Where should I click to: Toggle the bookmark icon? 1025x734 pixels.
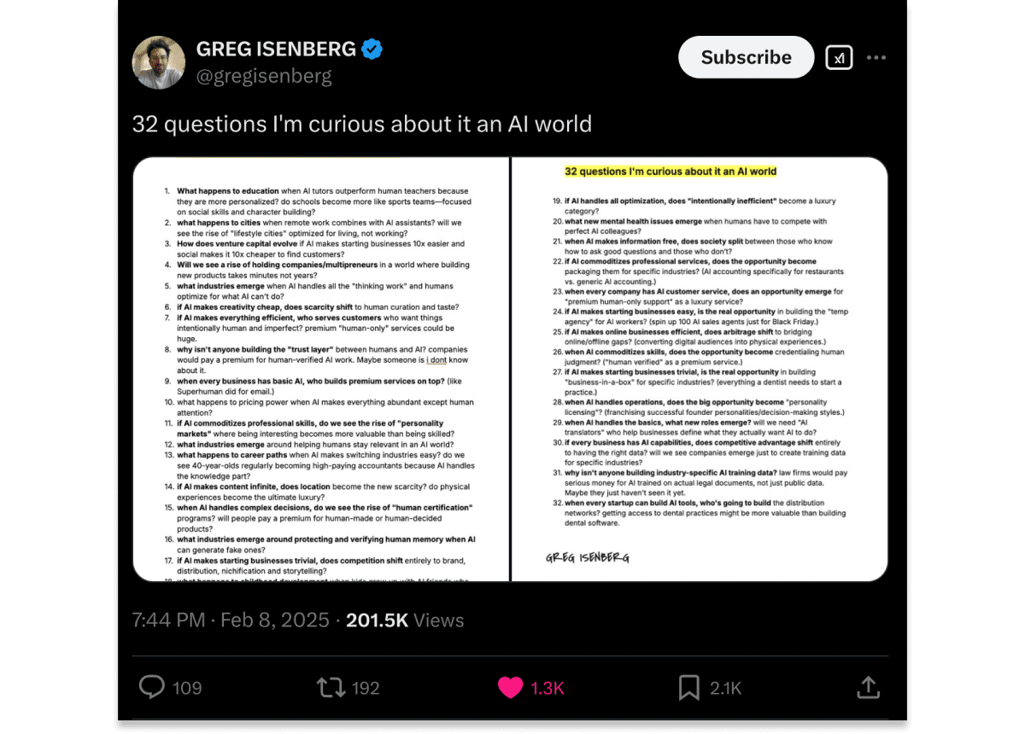pyautogui.click(x=689, y=687)
